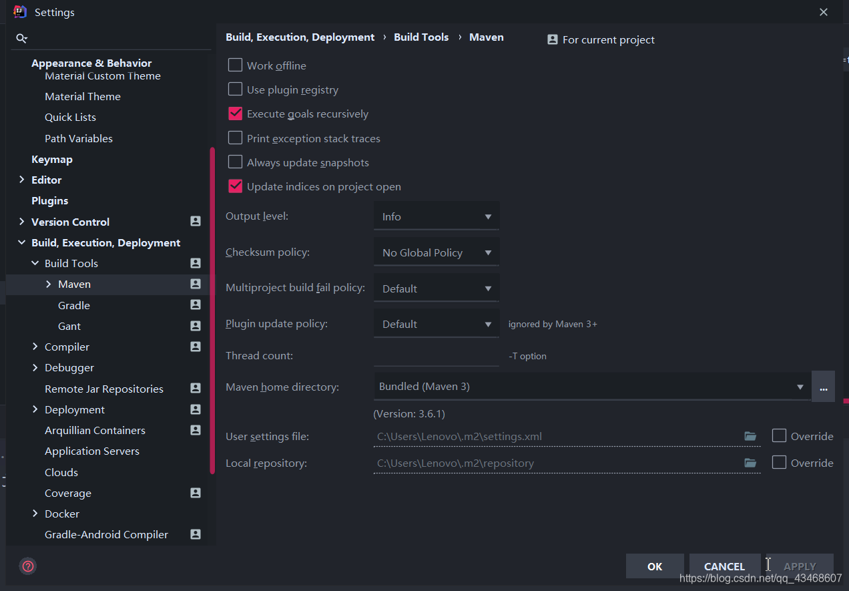Browse folder icon for User settings file

(x=750, y=436)
